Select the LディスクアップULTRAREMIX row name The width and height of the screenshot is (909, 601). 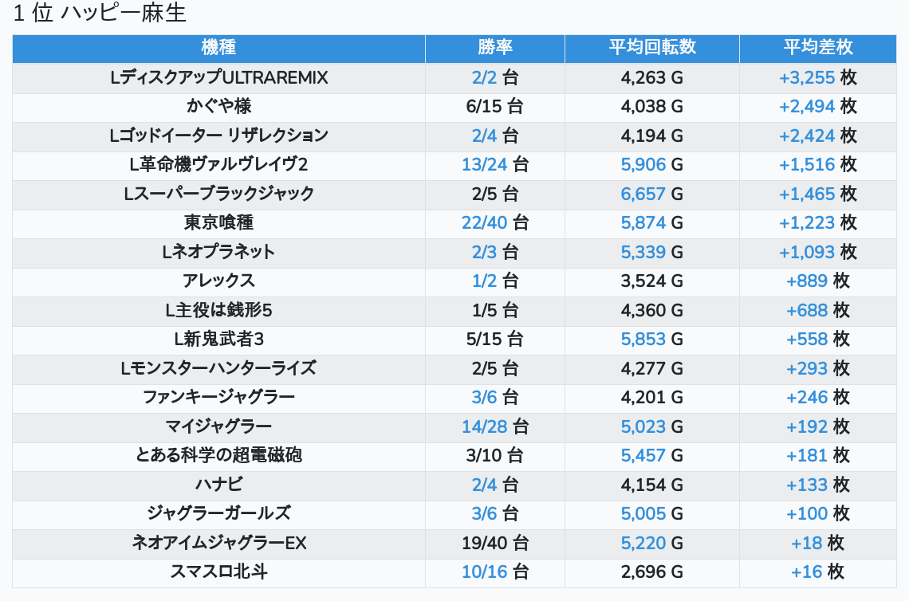pyautogui.click(x=218, y=77)
